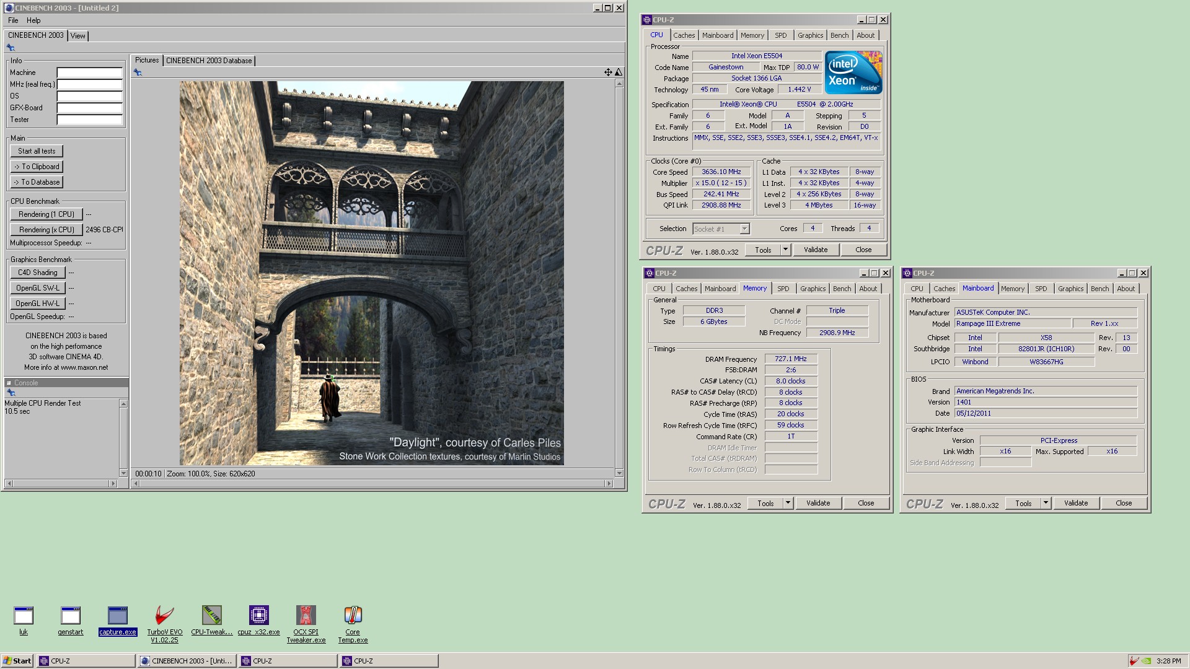Click the move cross icon above render
Screen dimensions: 1190x669
pyautogui.click(x=608, y=72)
